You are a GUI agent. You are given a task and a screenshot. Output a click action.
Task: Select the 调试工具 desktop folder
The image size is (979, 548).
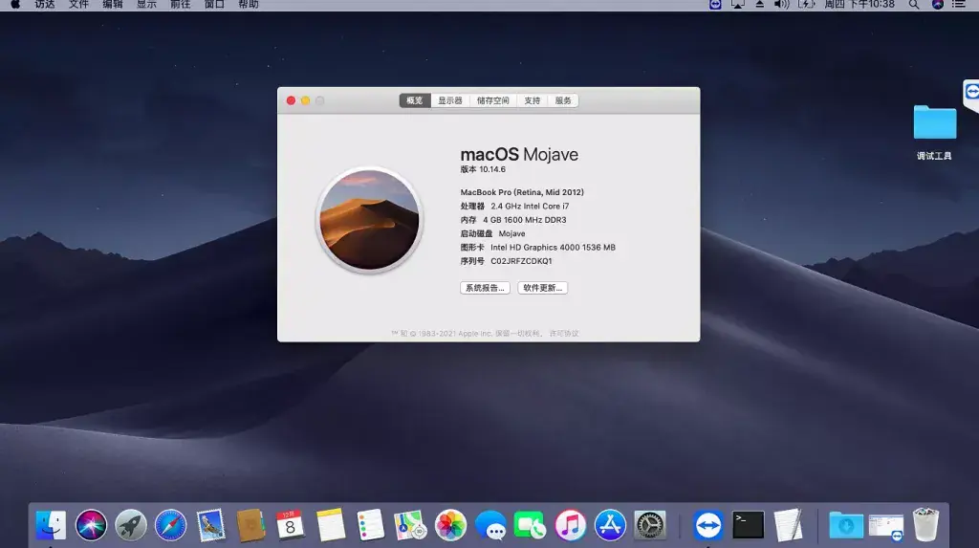pos(935,132)
